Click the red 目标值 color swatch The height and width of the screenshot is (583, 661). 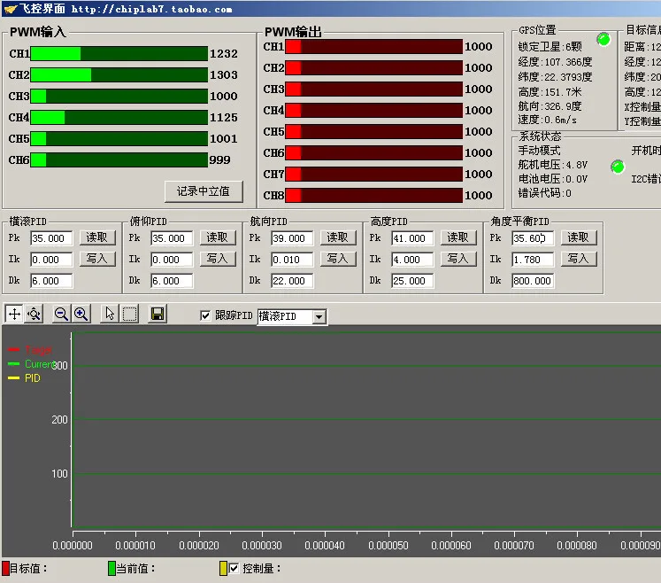click(x=5, y=568)
